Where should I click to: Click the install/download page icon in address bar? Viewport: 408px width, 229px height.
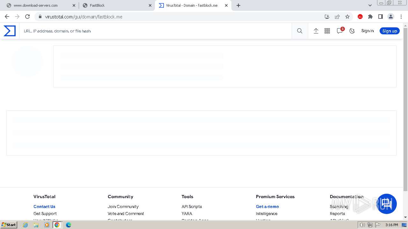point(327,17)
